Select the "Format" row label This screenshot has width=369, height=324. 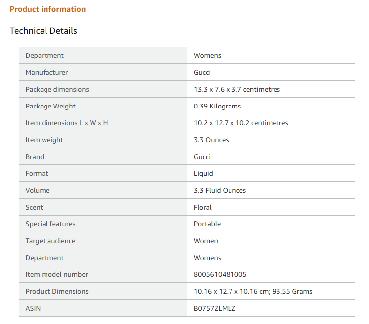[37, 174]
